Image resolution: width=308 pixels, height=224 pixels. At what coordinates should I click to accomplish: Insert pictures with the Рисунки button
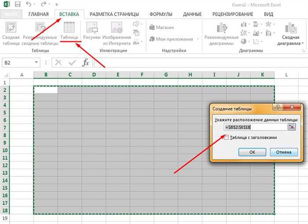coord(92,30)
